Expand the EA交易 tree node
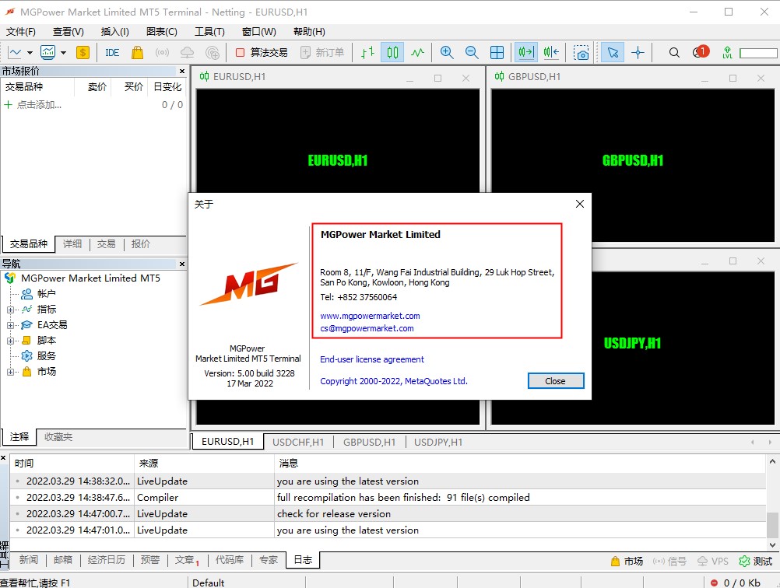 coord(11,325)
